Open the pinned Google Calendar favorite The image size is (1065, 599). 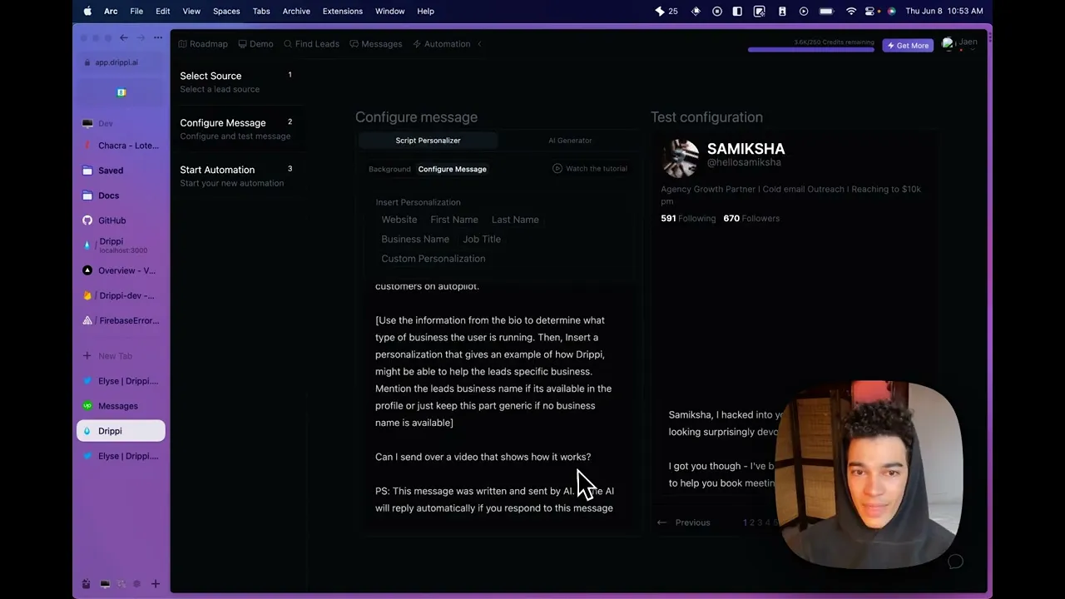tap(121, 92)
